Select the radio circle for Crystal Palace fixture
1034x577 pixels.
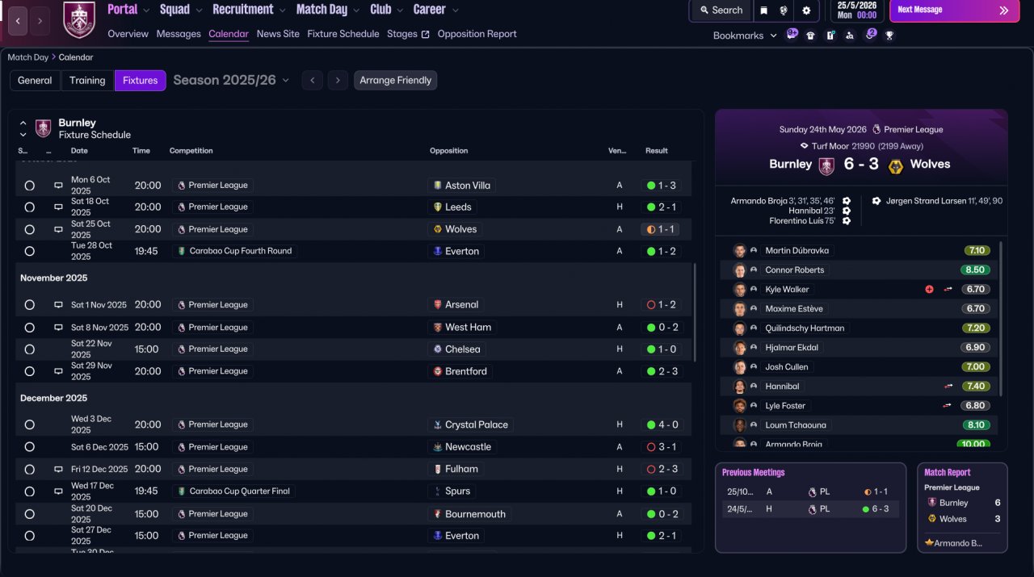(29, 424)
